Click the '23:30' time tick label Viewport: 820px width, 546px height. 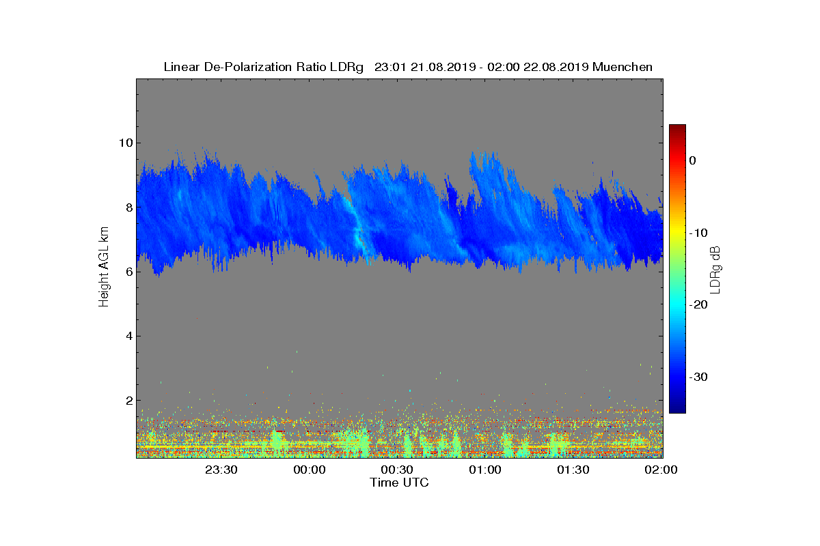pyautogui.click(x=221, y=470)
